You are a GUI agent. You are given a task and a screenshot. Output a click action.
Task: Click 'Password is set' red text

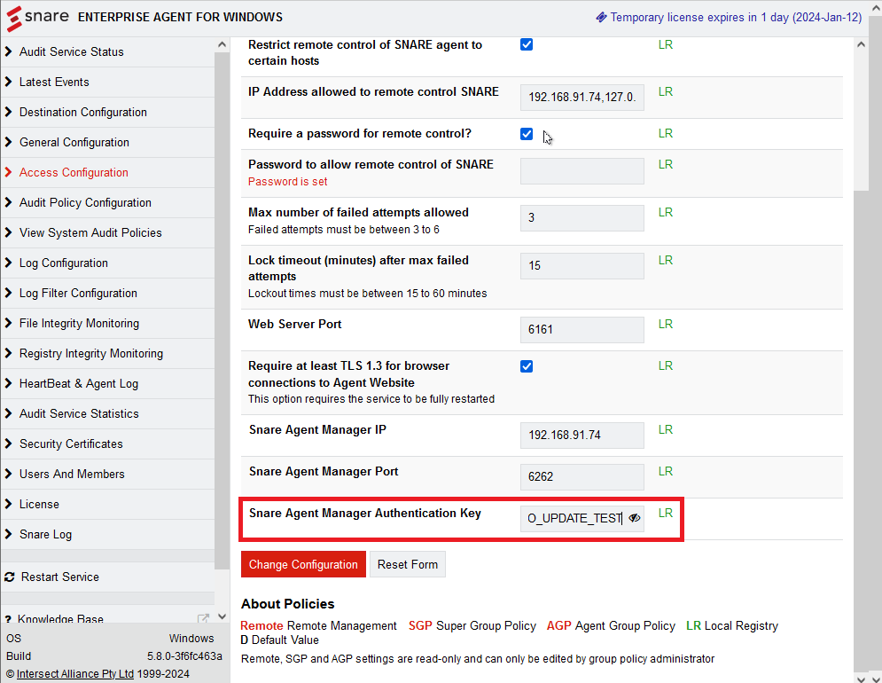[287, 182]
